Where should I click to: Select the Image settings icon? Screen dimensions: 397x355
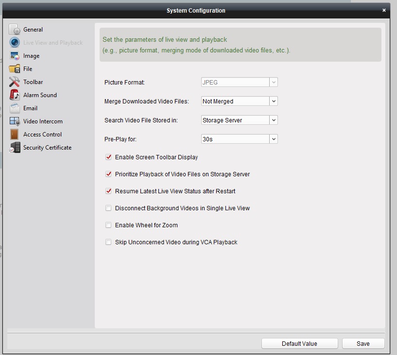(15, 56)
